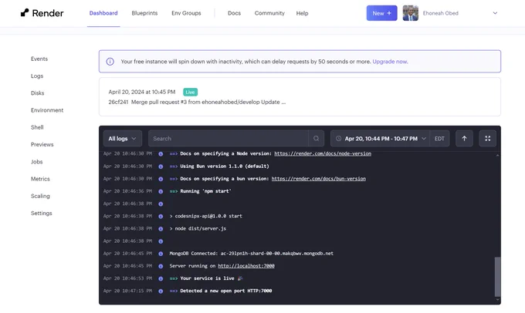Click the log scrollbar up arrow
The width and height of the screenshot is (525, 313).
point(497,155)
